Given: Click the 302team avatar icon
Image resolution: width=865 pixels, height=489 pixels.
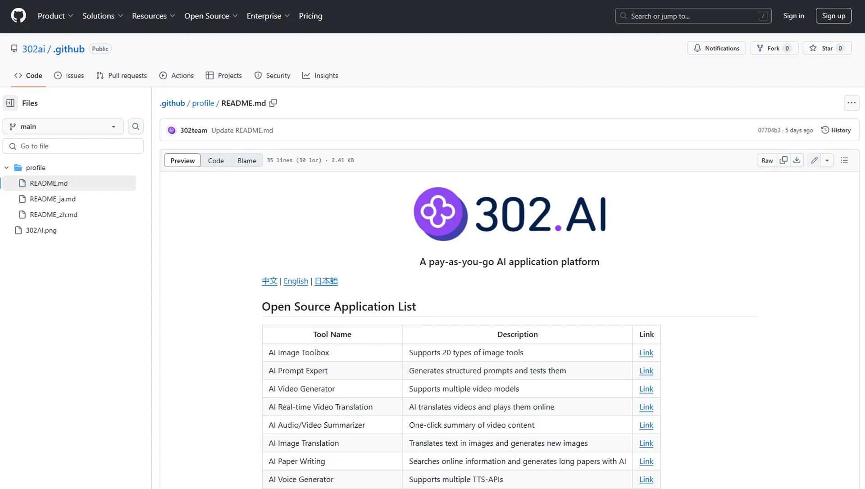Looking at the screenshot, I should pyautogui.click(x=172, y=130).
